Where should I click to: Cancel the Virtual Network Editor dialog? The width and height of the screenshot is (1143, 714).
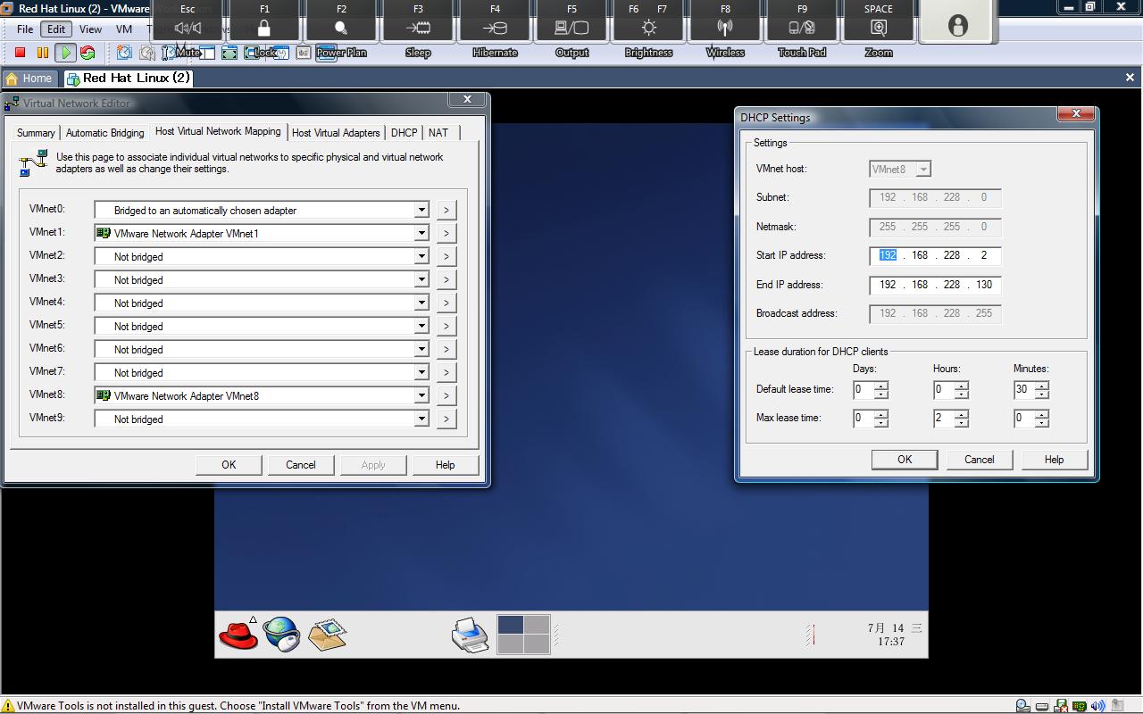[300, 465]
